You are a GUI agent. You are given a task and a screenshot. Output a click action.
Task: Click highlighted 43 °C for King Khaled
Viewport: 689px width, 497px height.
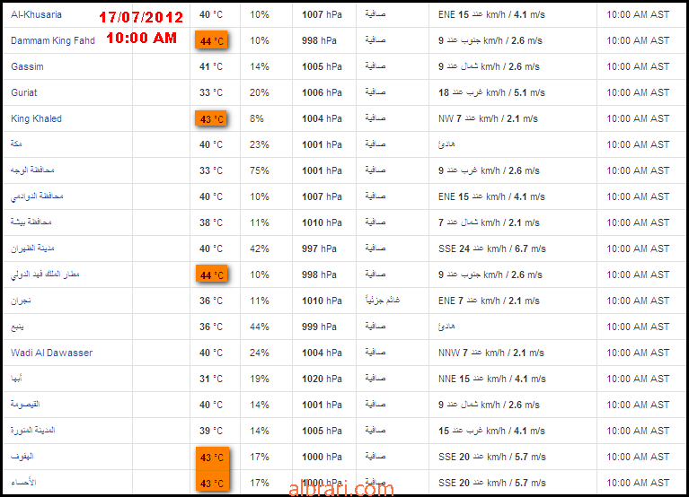[x=211, y=119]
